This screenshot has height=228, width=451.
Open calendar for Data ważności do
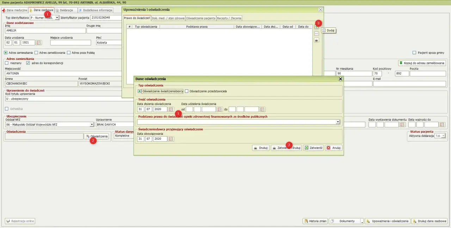coord(442,125)
